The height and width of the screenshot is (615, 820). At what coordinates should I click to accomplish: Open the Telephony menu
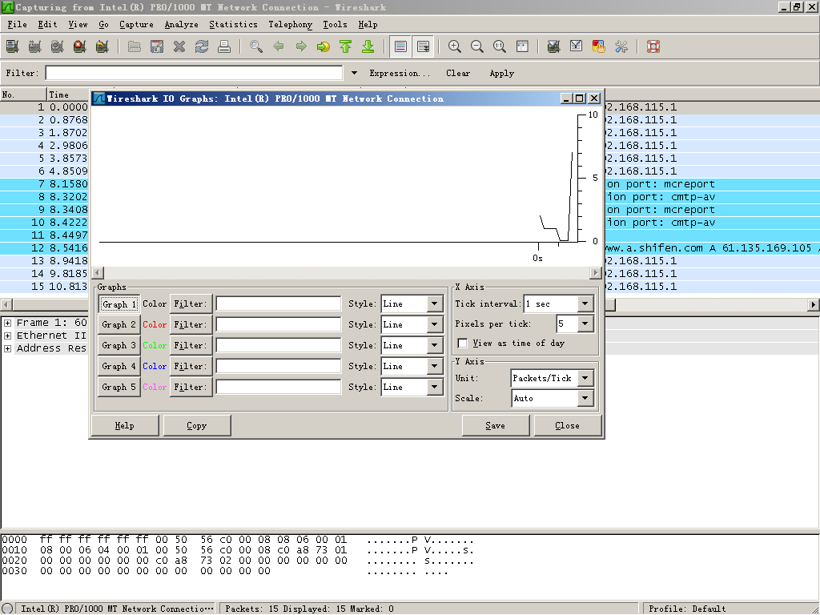[x=290, y=24]
